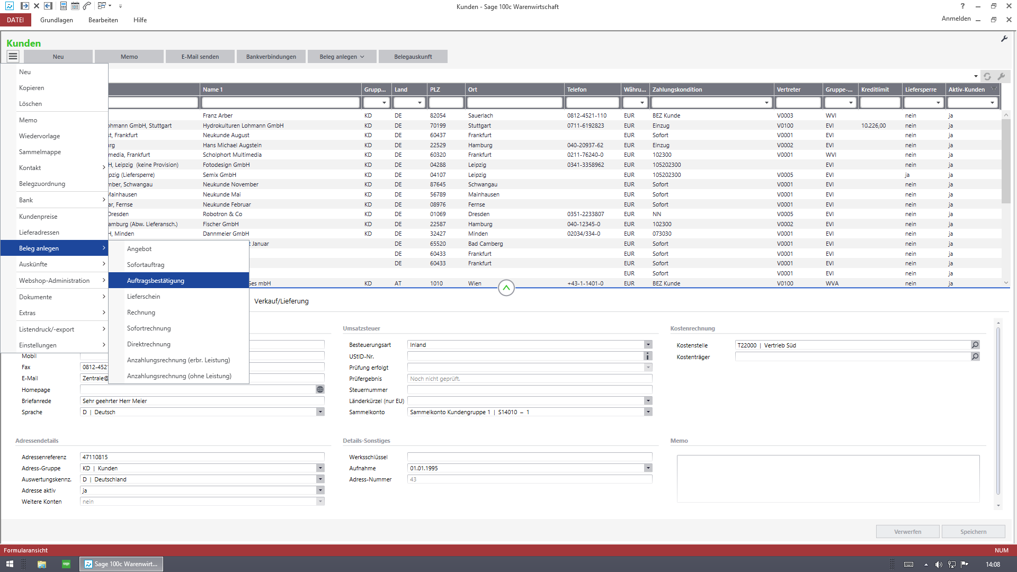Open the Sprache dropdown showing Deutsch
1017x572 pixels.
[x=320, y=412]
